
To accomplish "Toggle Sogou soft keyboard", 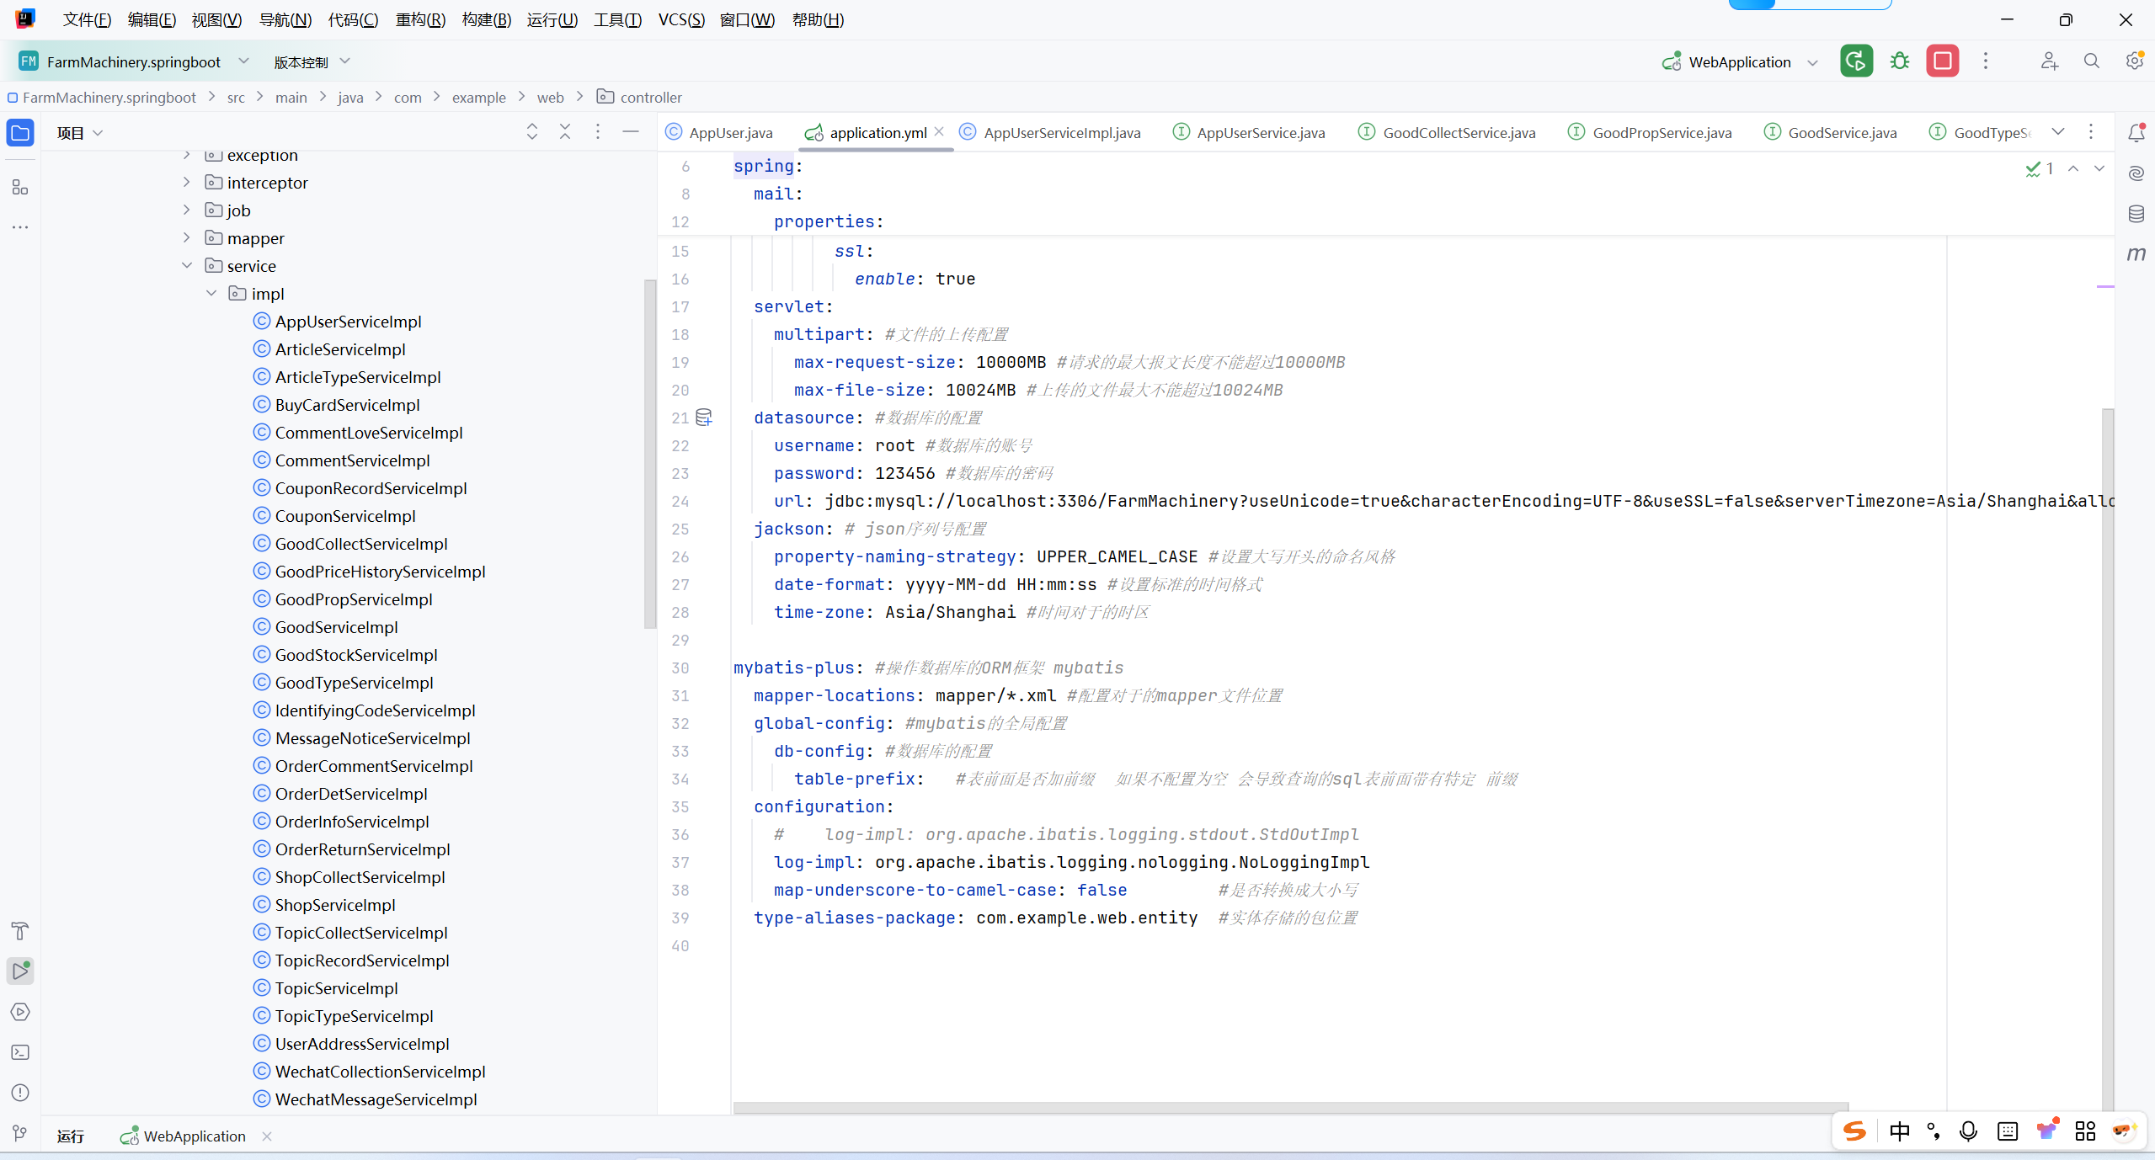I will [2008, 1131].
